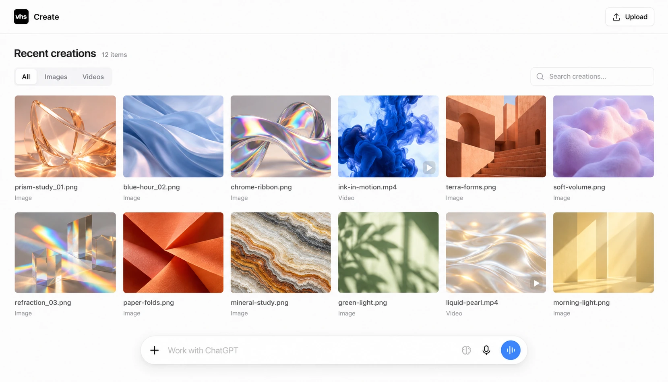Image resolution: width=668 pixels, height=382 pixels.
Task: Open the paper-folds.png thumbnail
Action: tap(173, 253)
